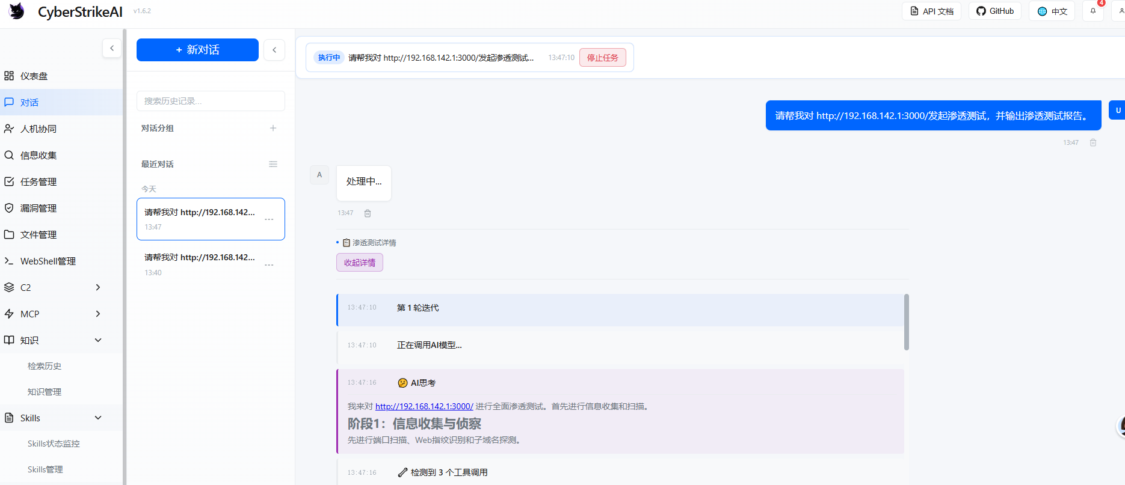This screenshot has height=485, width=1125.
Task: Collapse the Skills section
Action: (98, 418)
